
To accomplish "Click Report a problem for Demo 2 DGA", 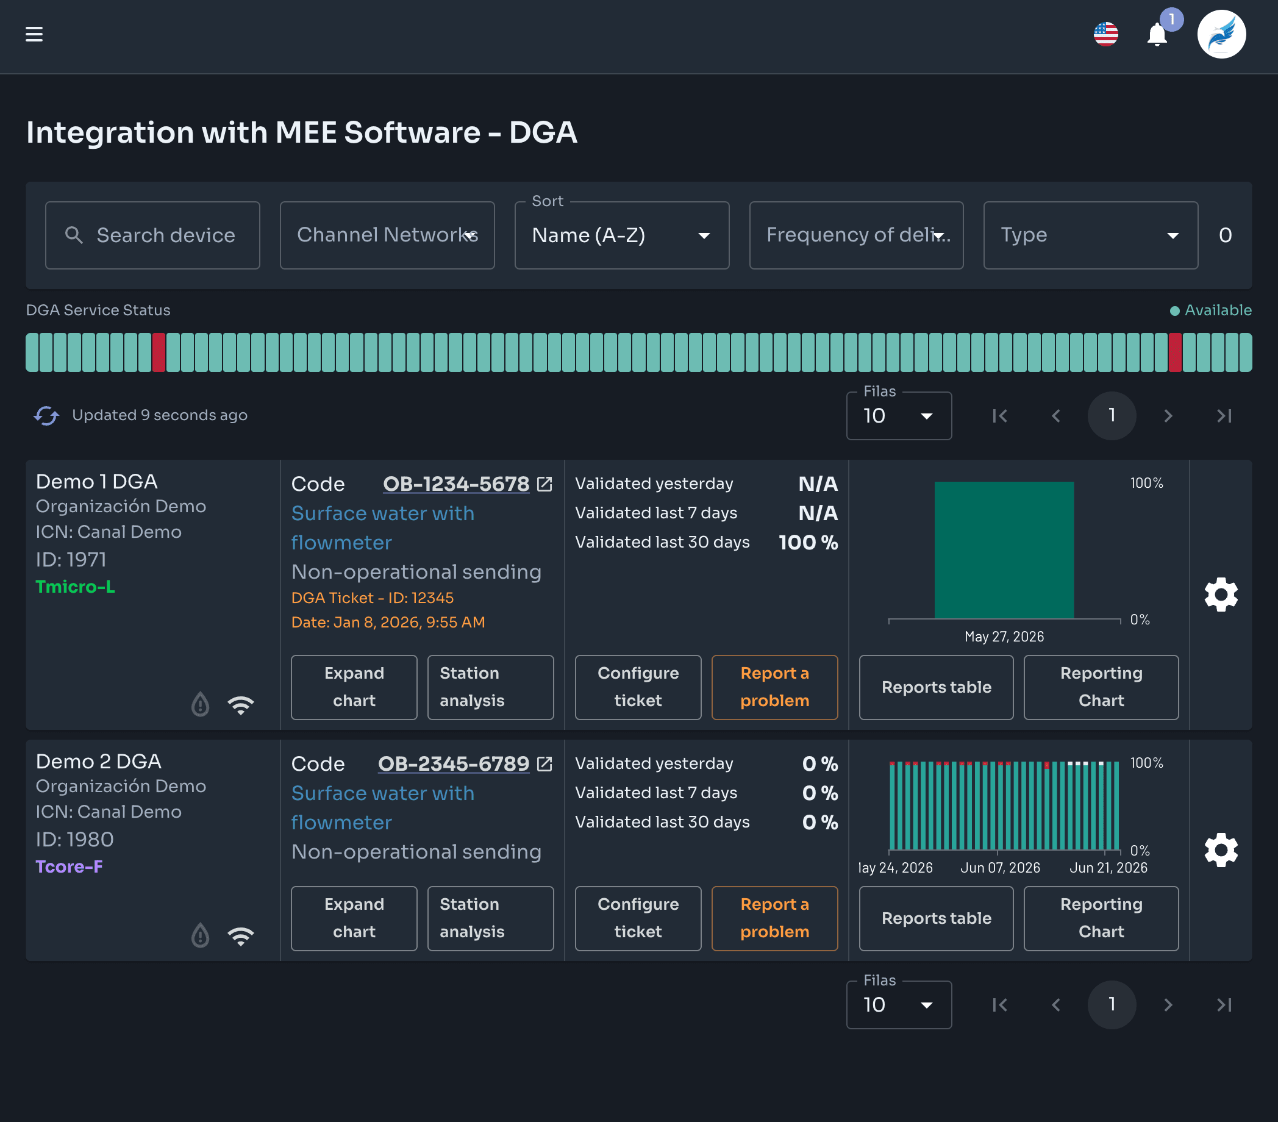I will (x=775, y=918).
